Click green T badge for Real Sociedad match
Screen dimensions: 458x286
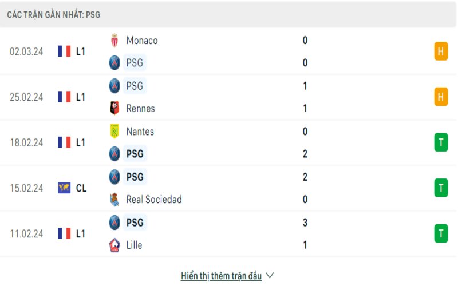pyautogui.click(x=440, y=188)
